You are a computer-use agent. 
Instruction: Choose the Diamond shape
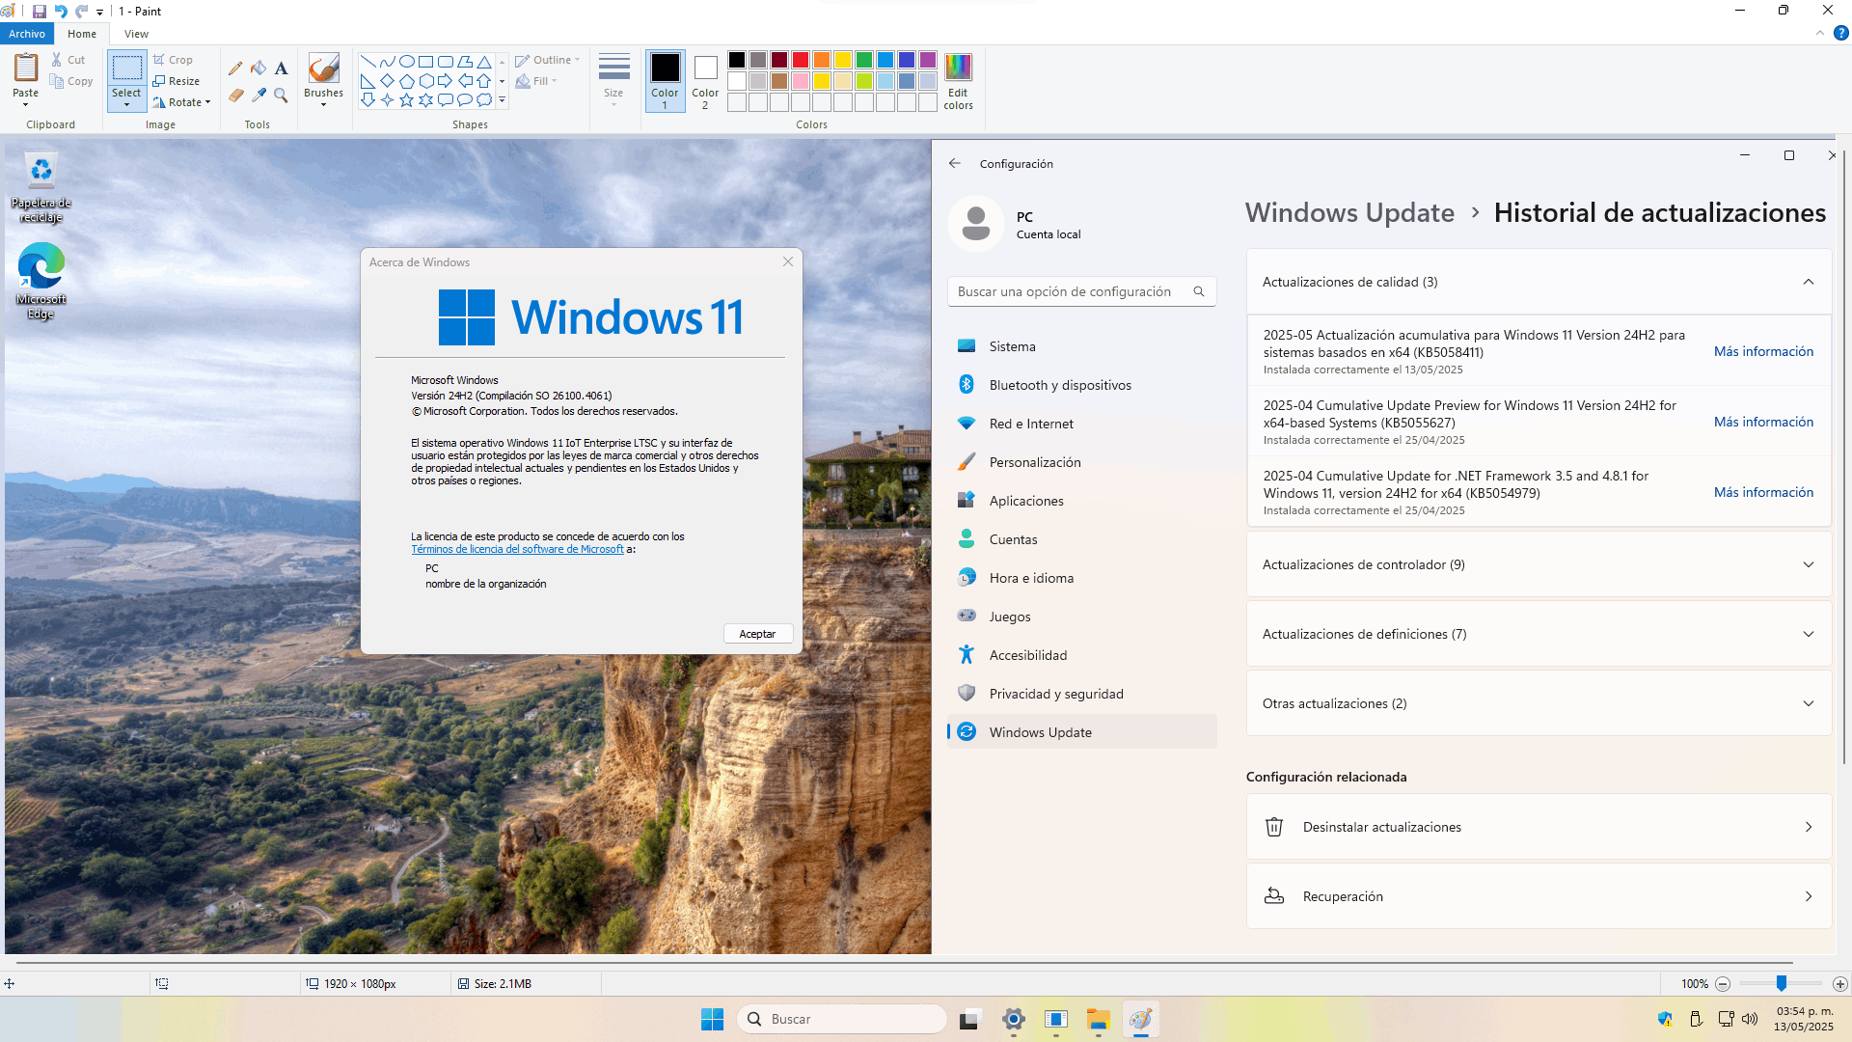tap(387, 81)
